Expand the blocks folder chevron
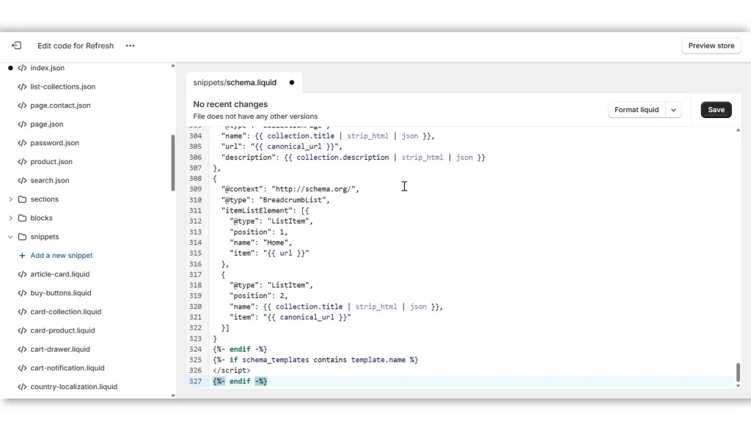 coord(10,218)
